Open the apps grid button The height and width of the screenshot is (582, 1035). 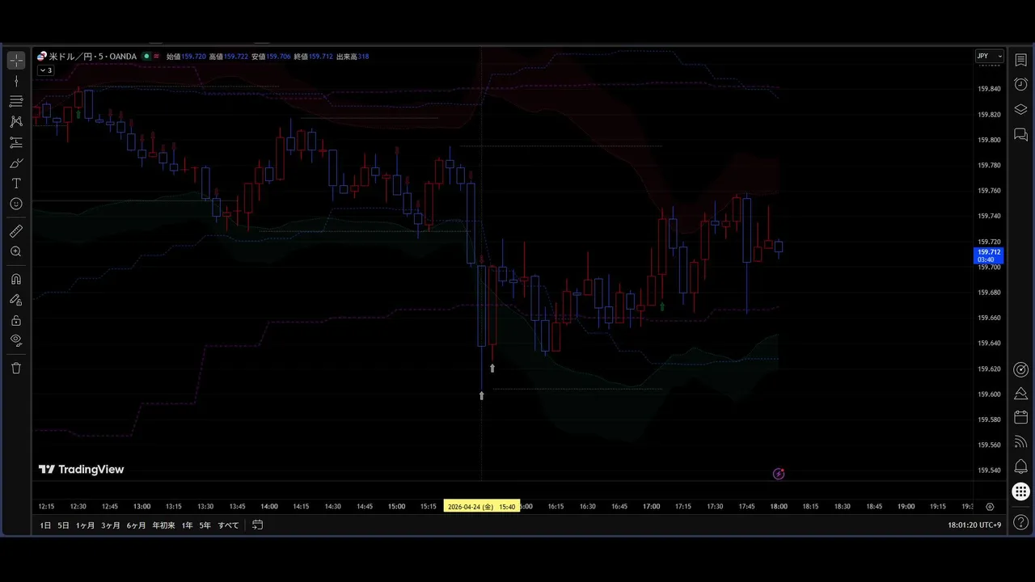coord(1020,491)
